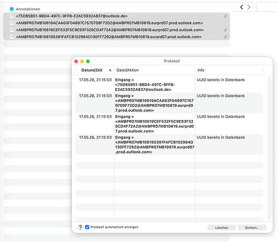The image size is (278, 242).
Task: Click the forward navigation arrow
Action: 249,7
